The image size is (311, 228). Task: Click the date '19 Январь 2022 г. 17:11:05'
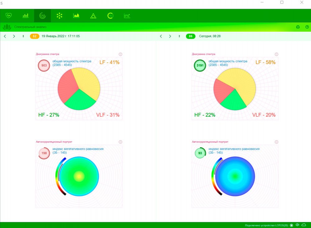click(x=61, y=36)
